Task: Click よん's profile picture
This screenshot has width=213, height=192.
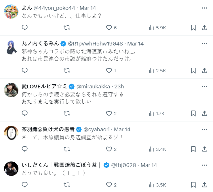Action: coord(12,12)
